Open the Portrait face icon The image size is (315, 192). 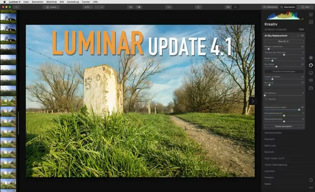(311, 73)
